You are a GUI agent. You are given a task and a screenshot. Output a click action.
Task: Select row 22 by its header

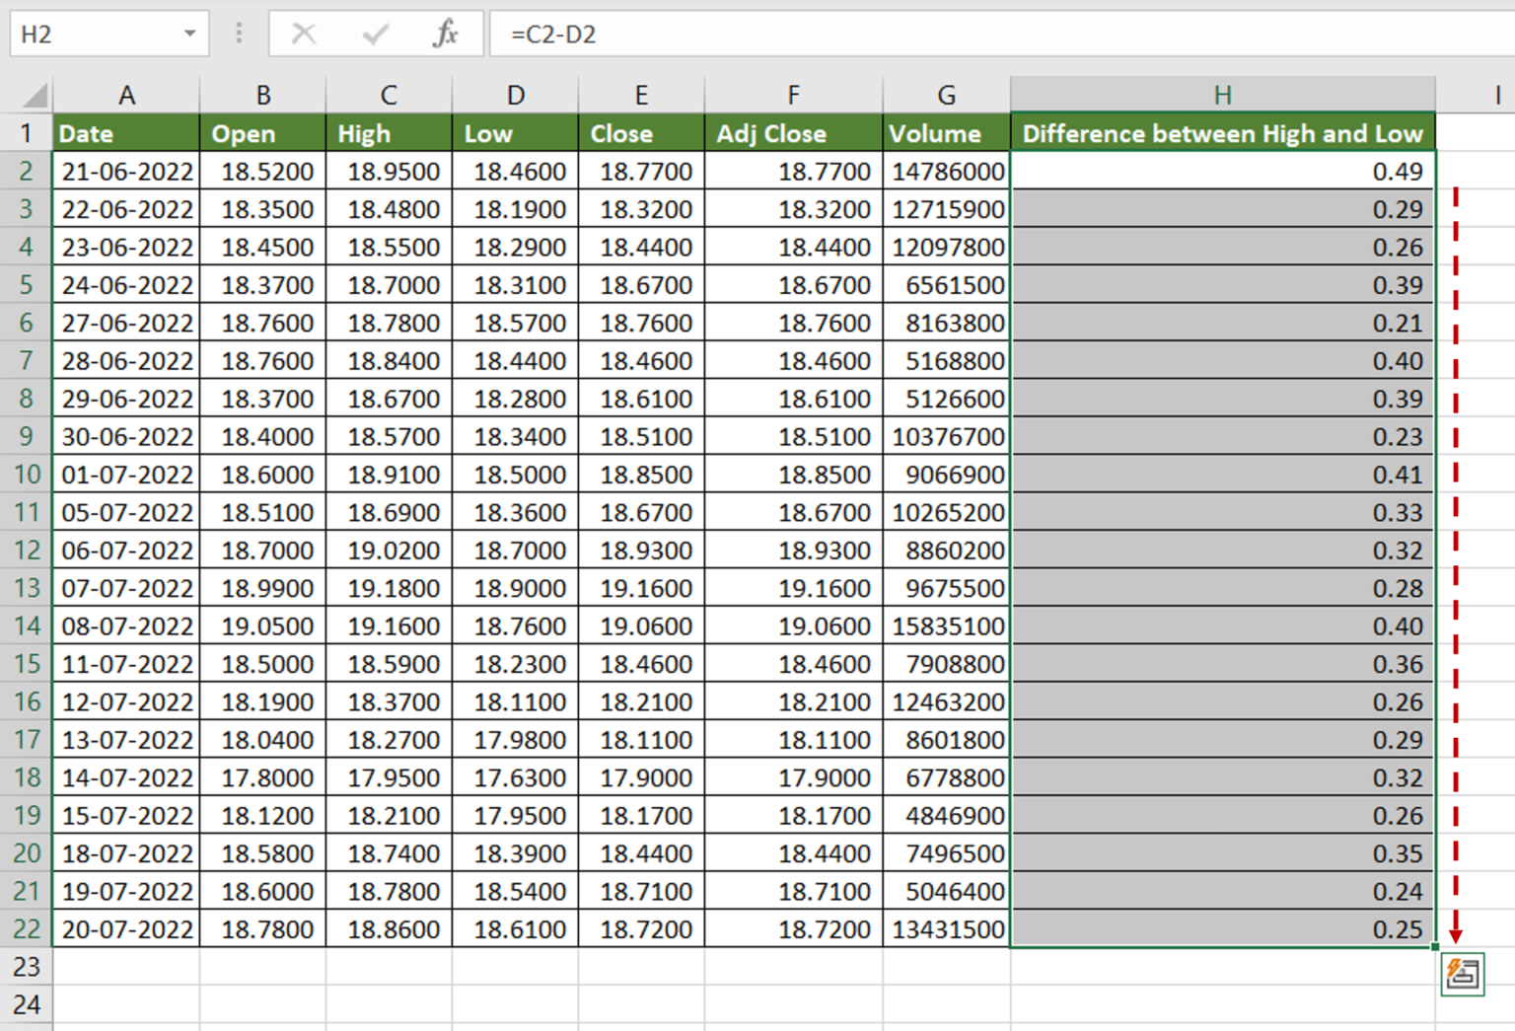(x=27, y=928)
